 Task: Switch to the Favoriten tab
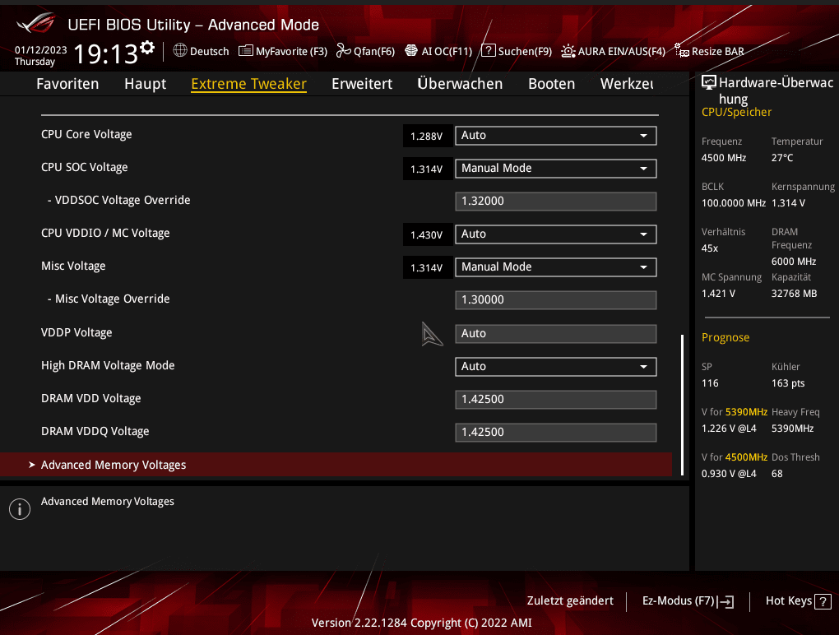(67, 84)
